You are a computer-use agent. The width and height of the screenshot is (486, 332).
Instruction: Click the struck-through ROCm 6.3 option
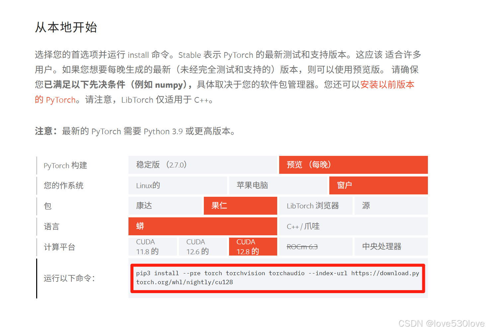point(316,247)
